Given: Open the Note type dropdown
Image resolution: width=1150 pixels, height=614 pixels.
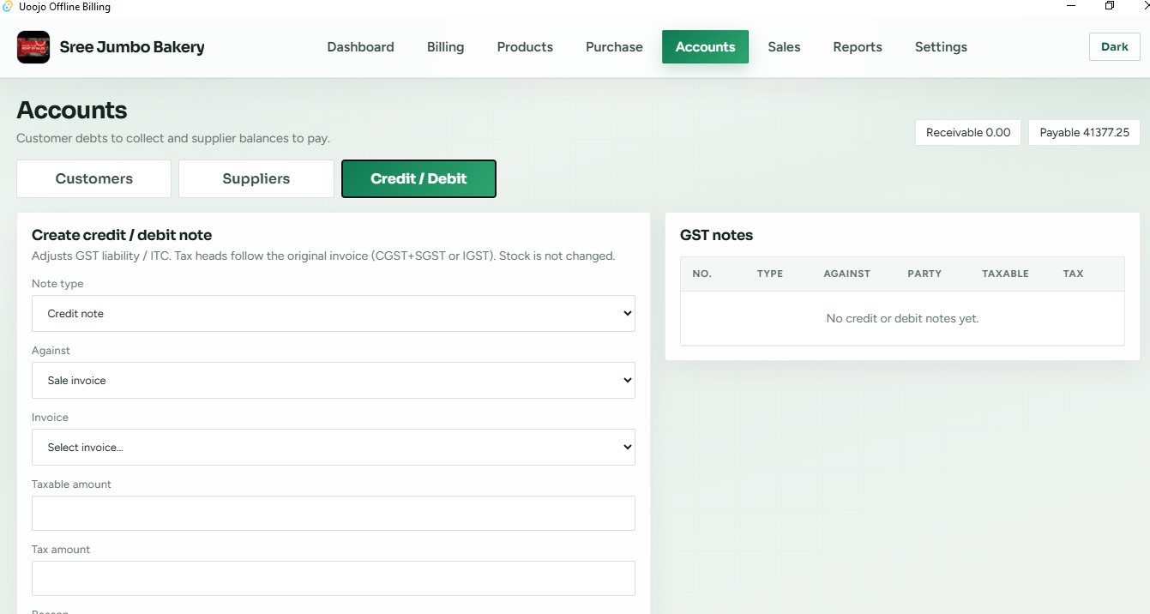Looking at the screenshot, I should point(334,314).
